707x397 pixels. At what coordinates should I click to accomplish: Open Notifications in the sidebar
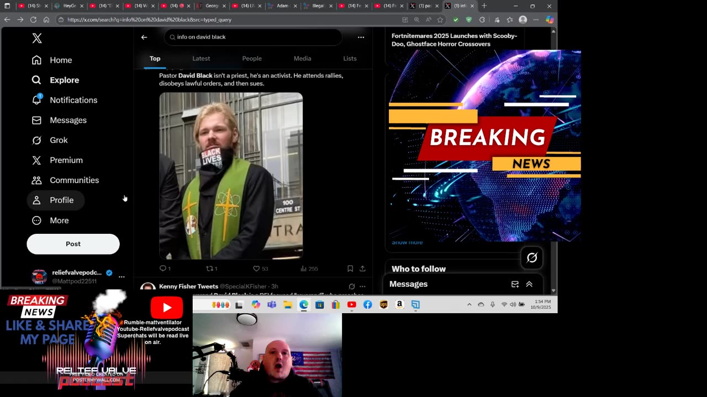click(x=65, y=100)
